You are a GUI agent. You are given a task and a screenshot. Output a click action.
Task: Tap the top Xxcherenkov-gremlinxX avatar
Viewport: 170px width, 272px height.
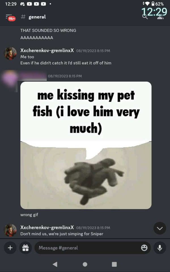coord(10,53)
